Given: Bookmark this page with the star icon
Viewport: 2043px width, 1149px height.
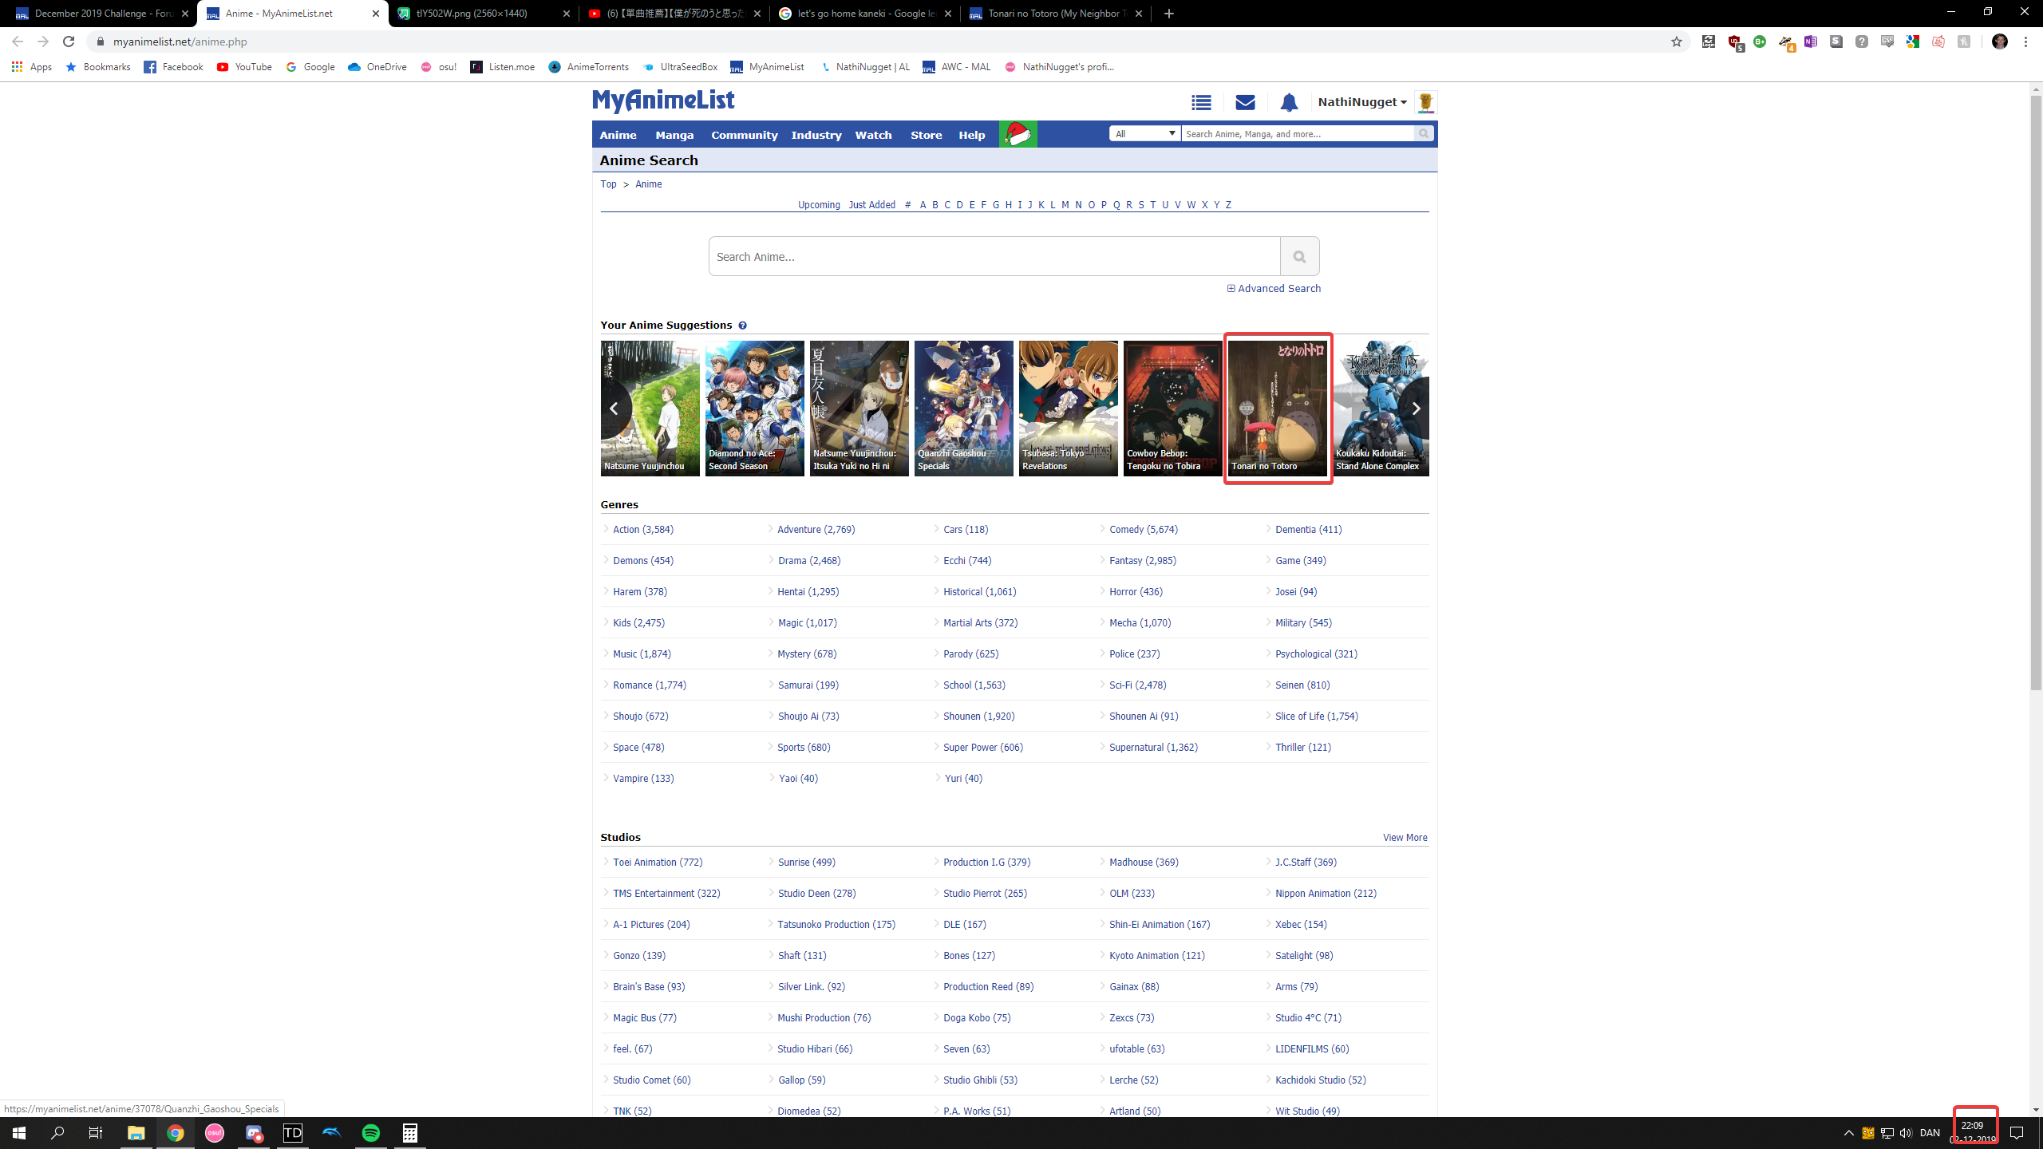Looking at the screenshot, I should coord(1676,41).
